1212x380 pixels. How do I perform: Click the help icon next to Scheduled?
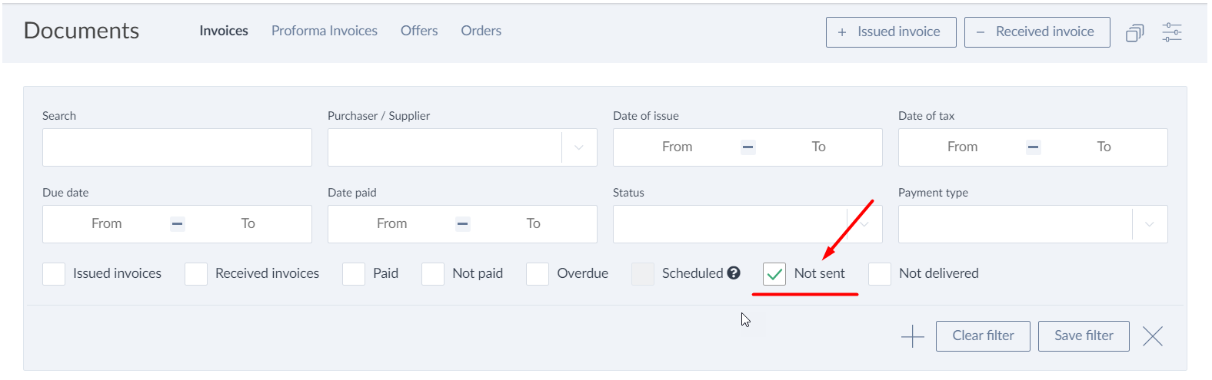[734, 273]
